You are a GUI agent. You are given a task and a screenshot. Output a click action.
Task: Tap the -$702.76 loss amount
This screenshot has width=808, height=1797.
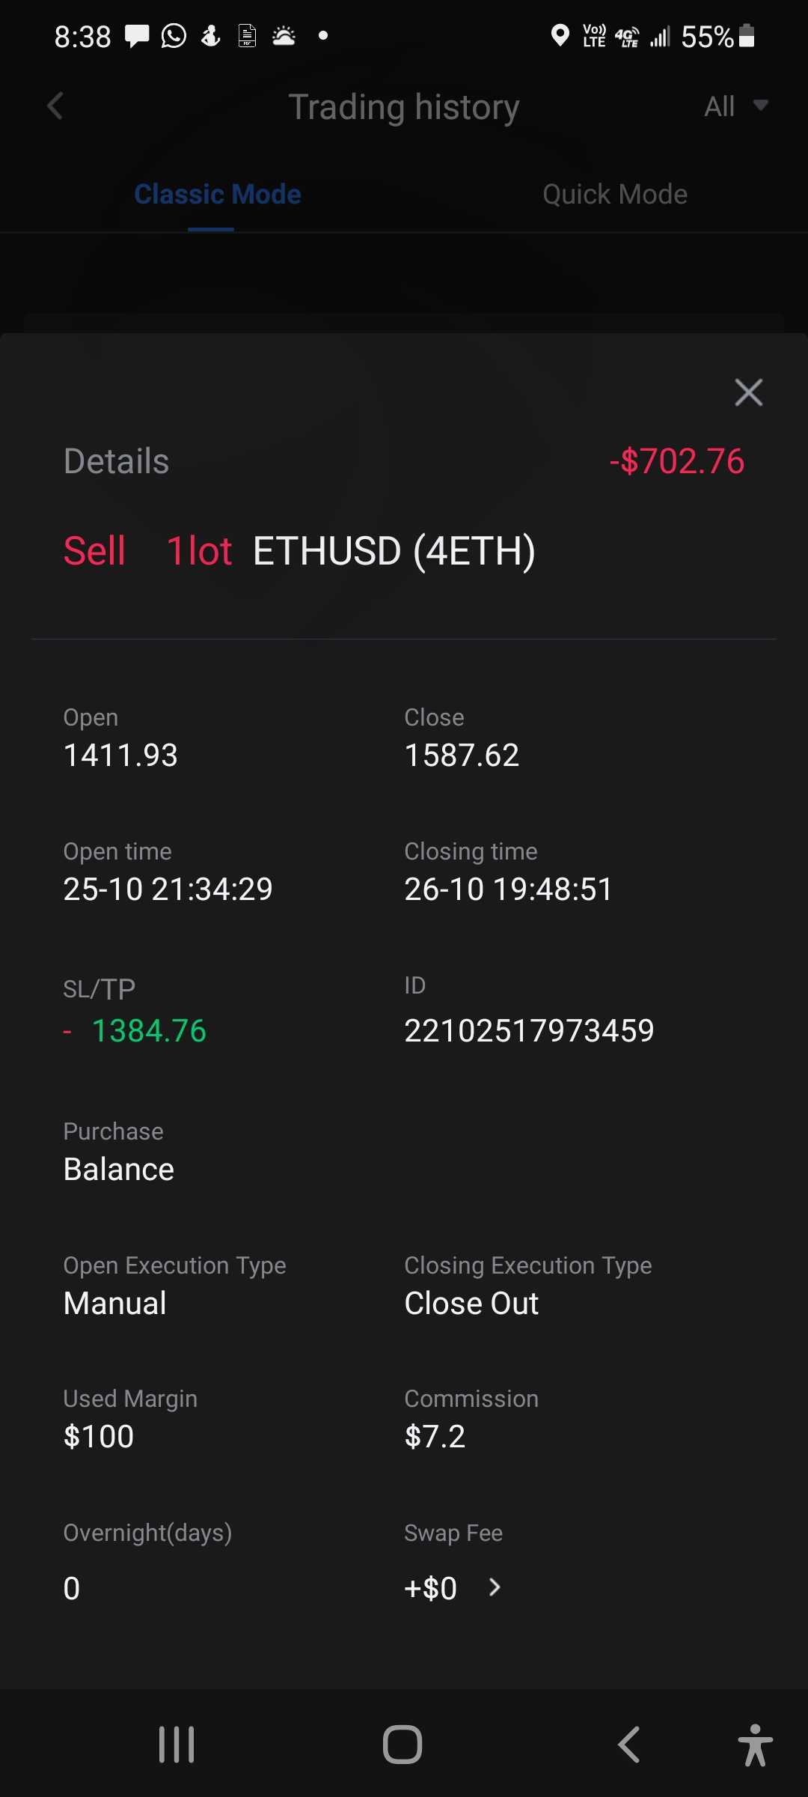tap(676, 461)
